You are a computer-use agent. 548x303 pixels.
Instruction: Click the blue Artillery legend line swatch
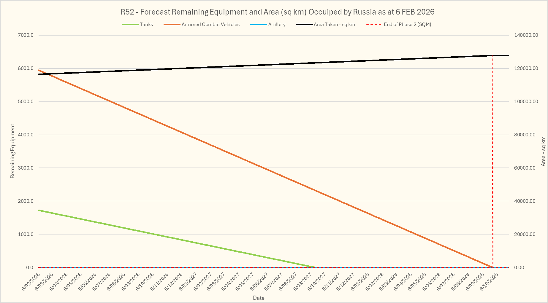pyautogui.click(x=259, y=25)
